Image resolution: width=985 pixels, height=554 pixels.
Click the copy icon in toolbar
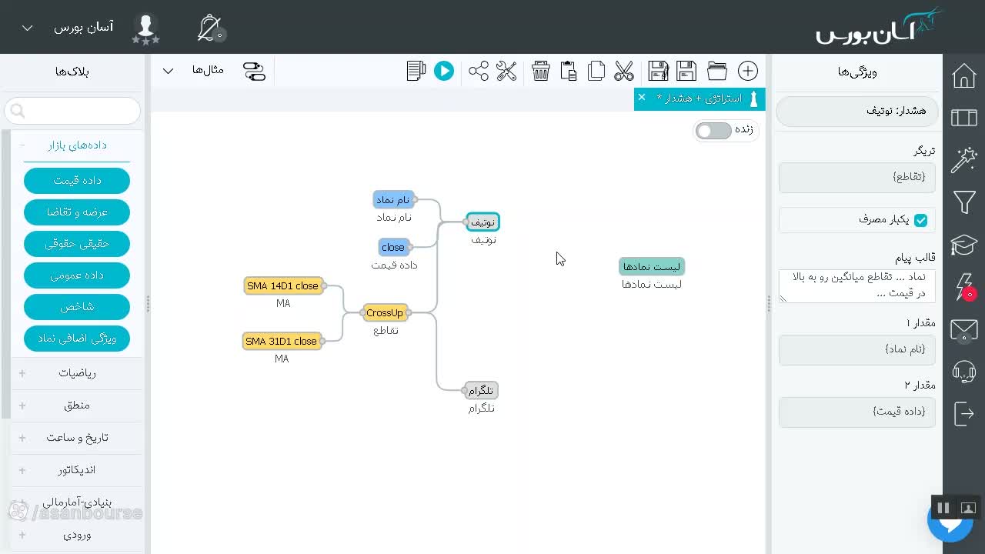[596, 71]
